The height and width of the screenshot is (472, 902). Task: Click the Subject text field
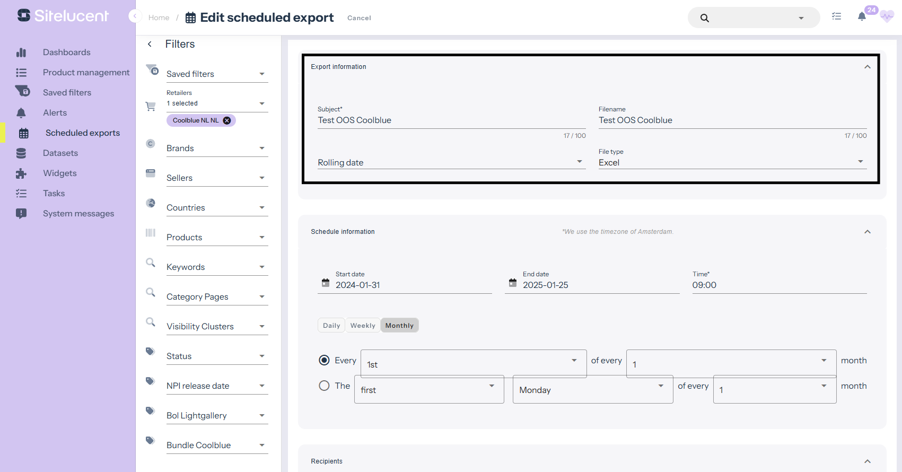click(x=451, y=120)
